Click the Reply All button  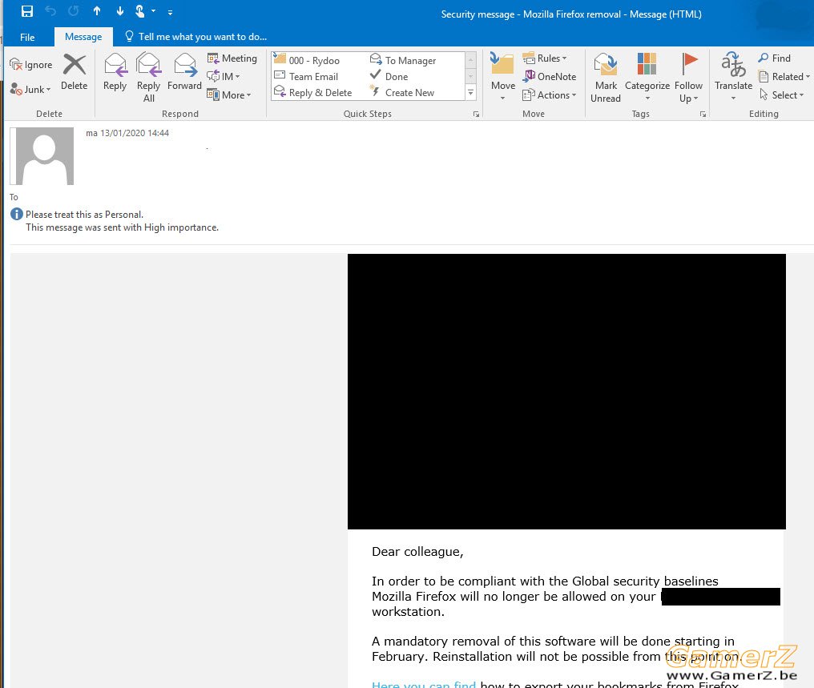point(148,78)
